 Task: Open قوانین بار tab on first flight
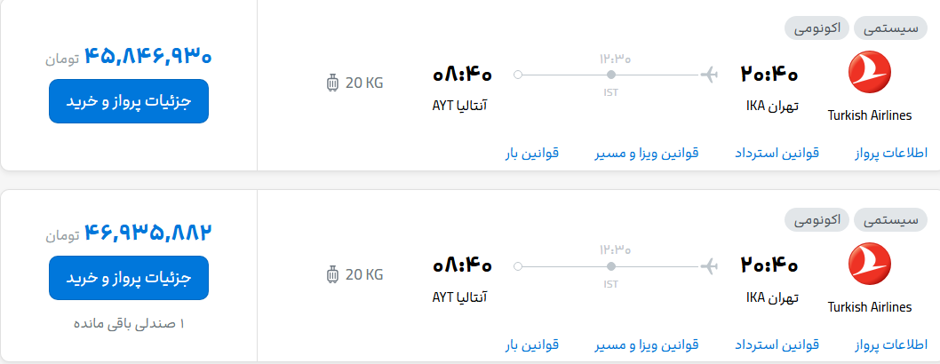[531, 154]
